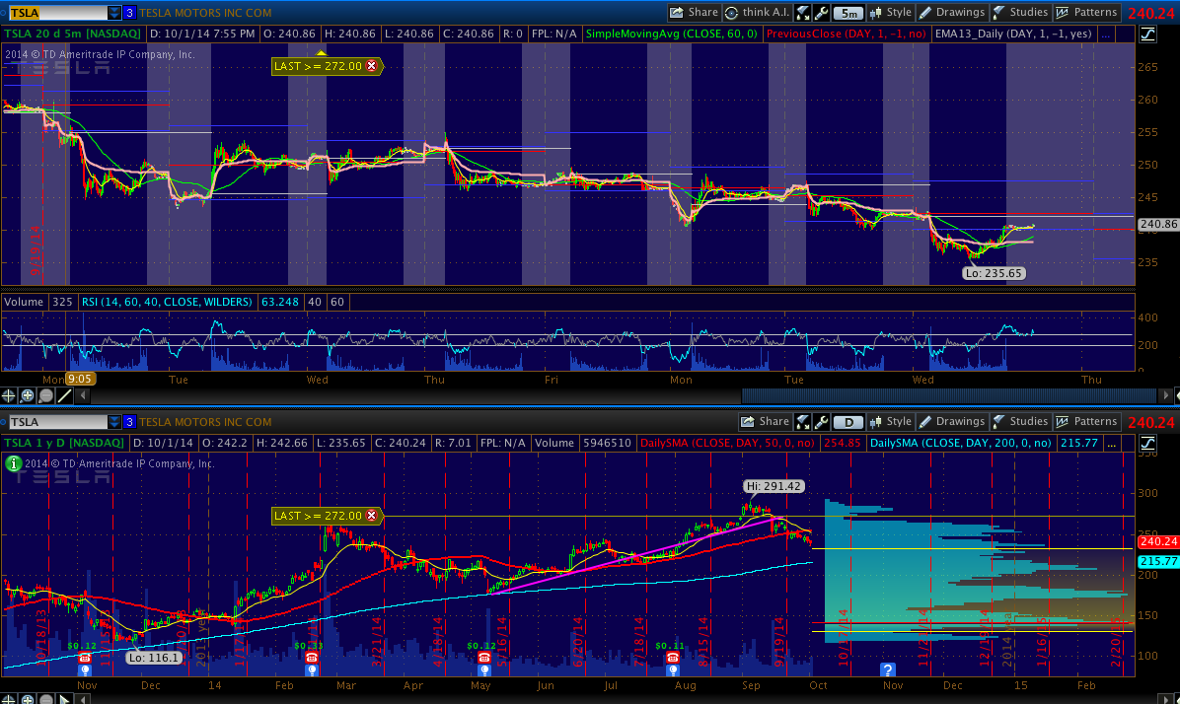Image resolution: width=1180 pixels, height=704 pixels.
Task: Click the crosshair pan tool in upper chart
Action: click(x=9, y=395)
